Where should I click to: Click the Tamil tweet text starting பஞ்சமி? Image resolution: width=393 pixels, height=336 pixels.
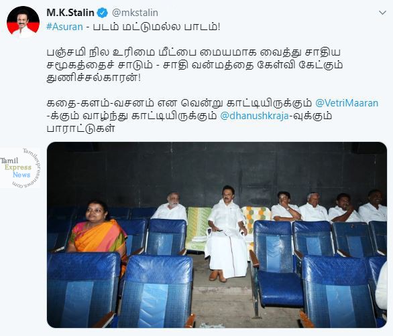click(x=194, y=65)
